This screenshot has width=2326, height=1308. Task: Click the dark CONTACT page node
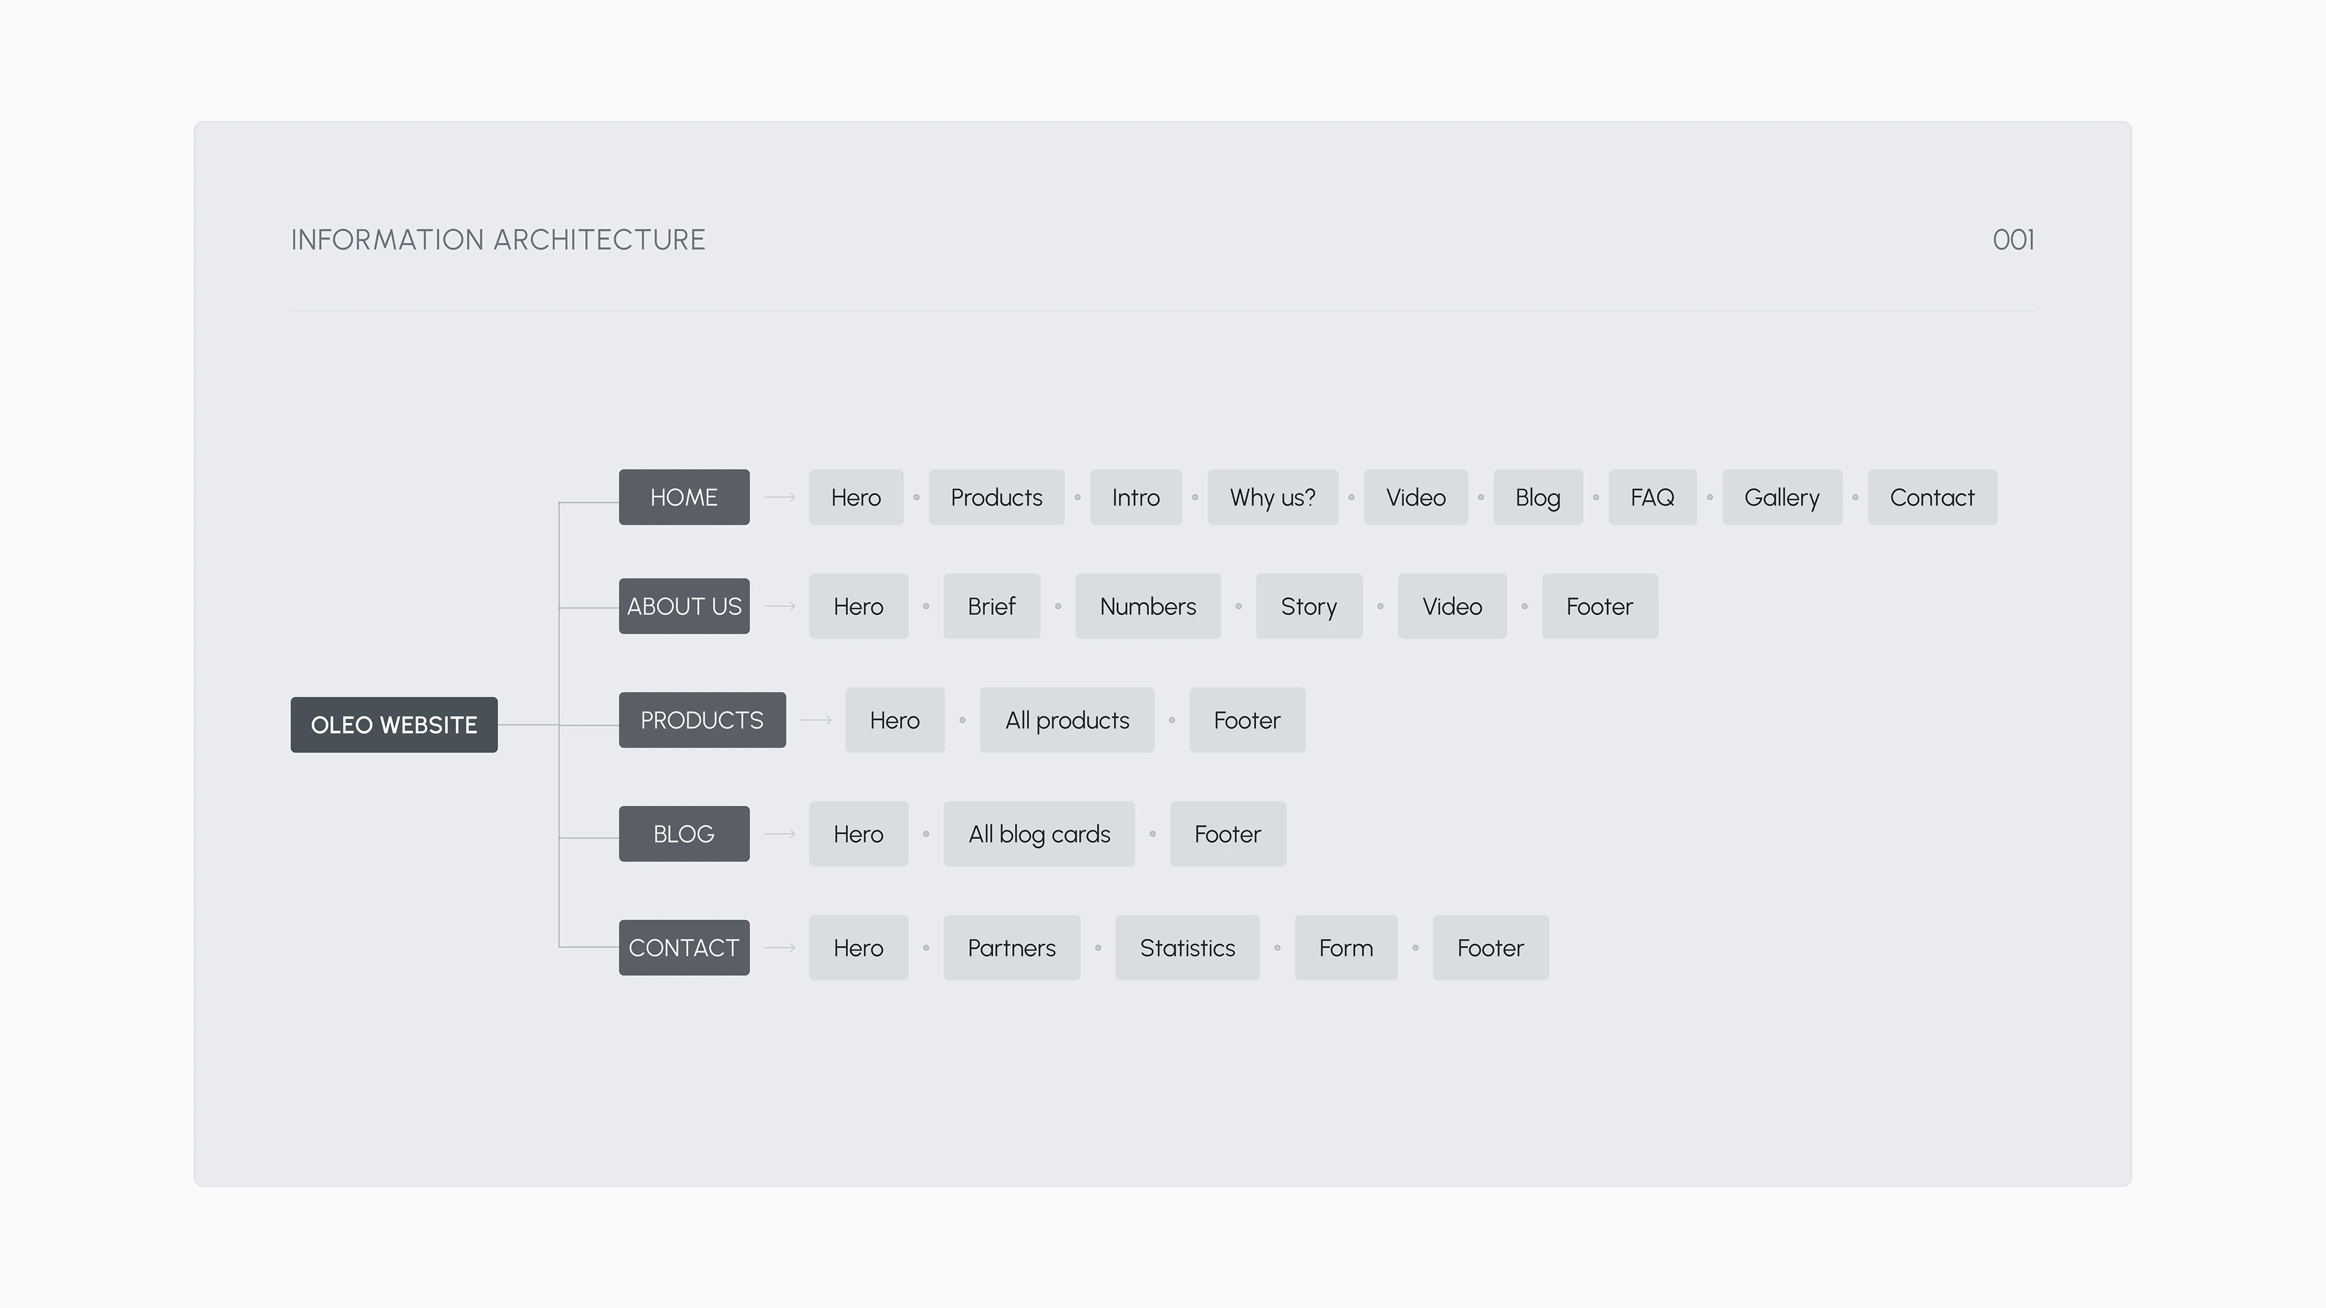[683, 948]
